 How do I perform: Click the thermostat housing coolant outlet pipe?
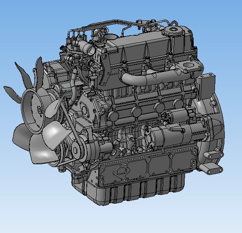(x=87, y=47)
